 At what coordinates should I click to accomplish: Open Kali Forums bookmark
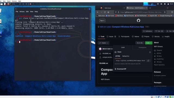tap(129, 16)
